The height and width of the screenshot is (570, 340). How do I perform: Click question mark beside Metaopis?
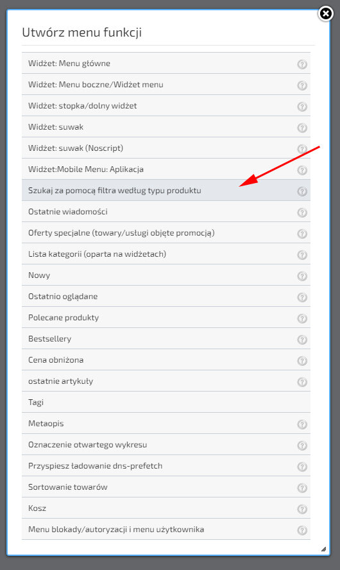pos(302,424)
